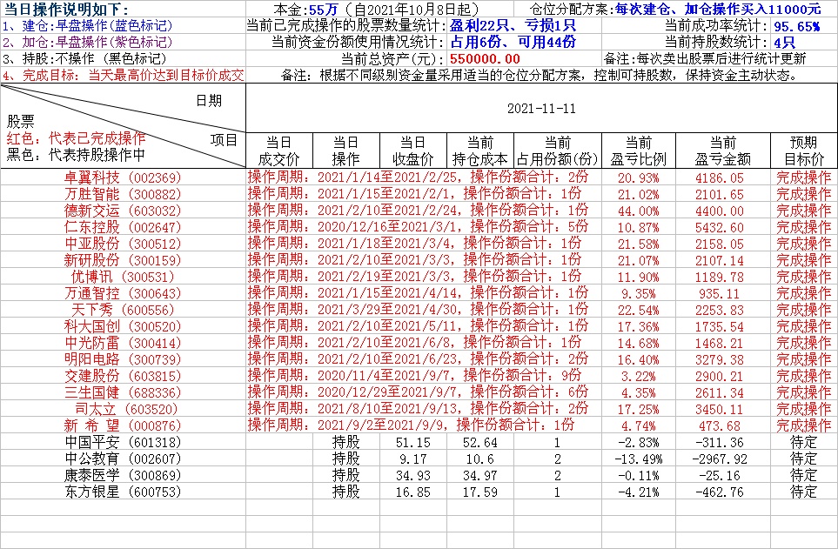Image resolution: width=838 pixels, height=549 pixels.
Task: Select 中国平安 holding cost 52.64
Action: [480, 443]
